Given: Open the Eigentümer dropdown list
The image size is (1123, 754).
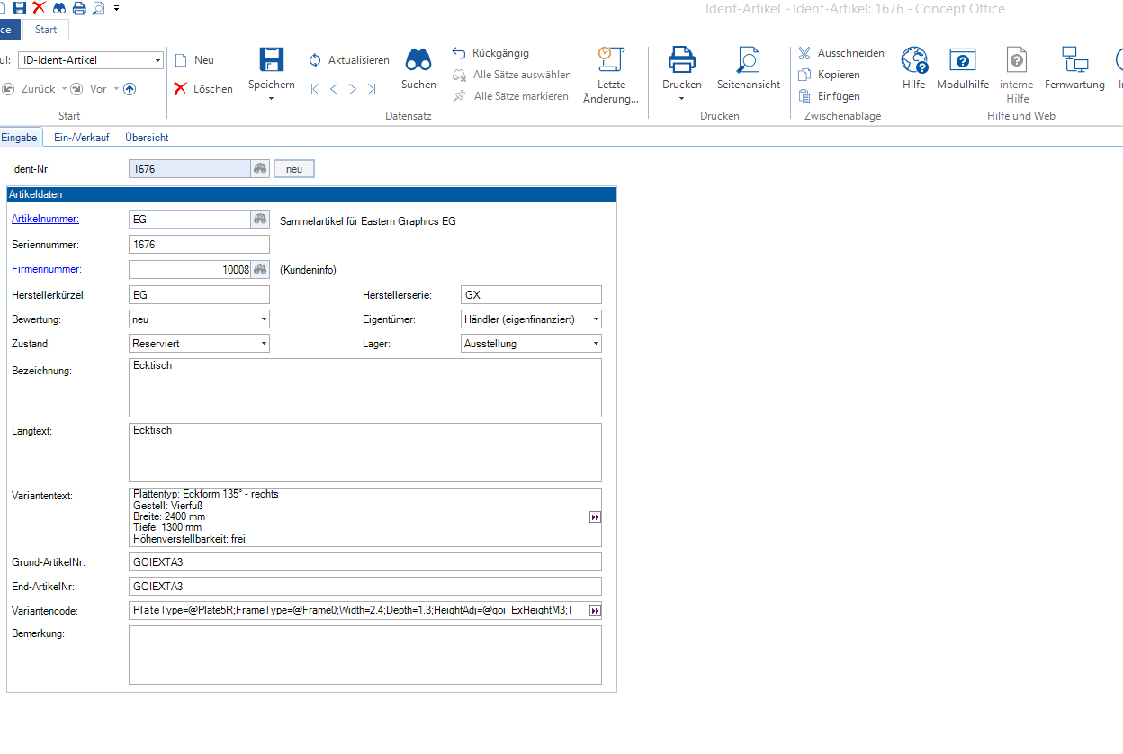Looking at the screenshot, I should pos(595,319).
